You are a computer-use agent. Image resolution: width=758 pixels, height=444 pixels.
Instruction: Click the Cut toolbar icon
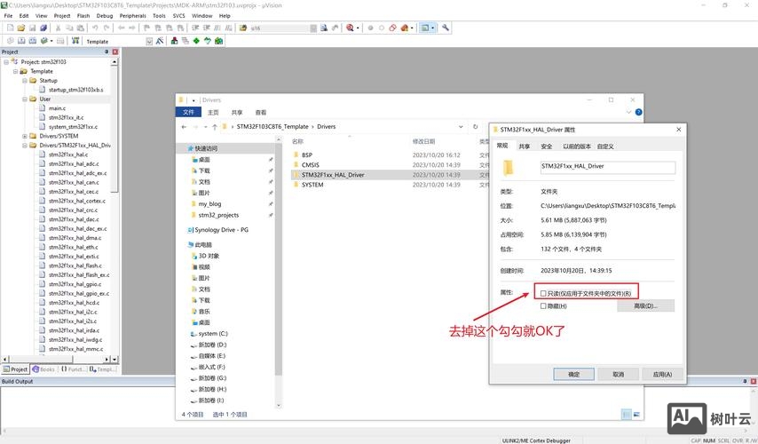pyautogui.click(x=58, y=28)
